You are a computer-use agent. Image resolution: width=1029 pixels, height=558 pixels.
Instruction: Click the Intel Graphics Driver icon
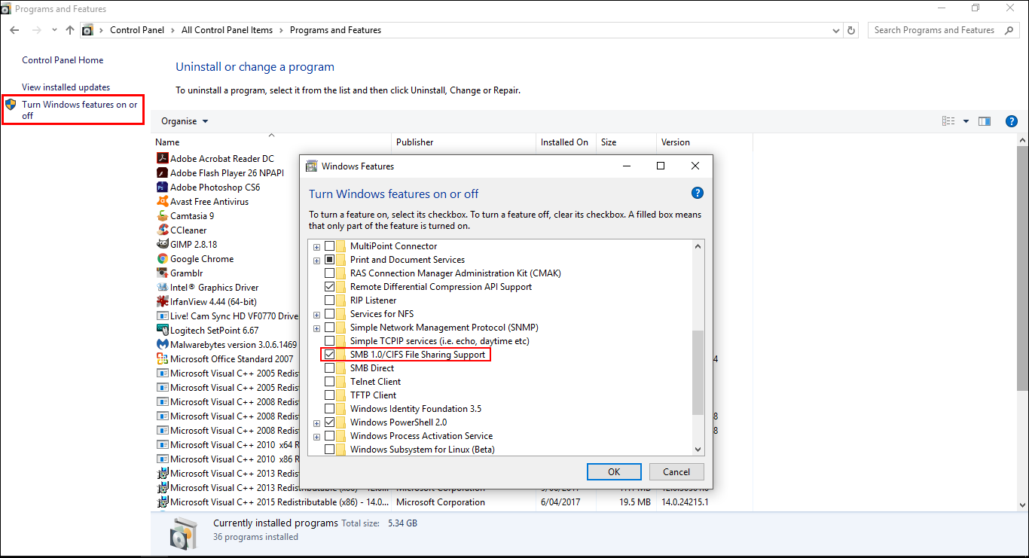(162, 288)
